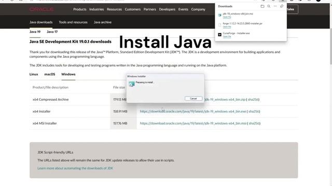Open file for jdk-19_windows-x64_bin.msi
The width and height of the screenshot is (332, 186).
[227, 17]
